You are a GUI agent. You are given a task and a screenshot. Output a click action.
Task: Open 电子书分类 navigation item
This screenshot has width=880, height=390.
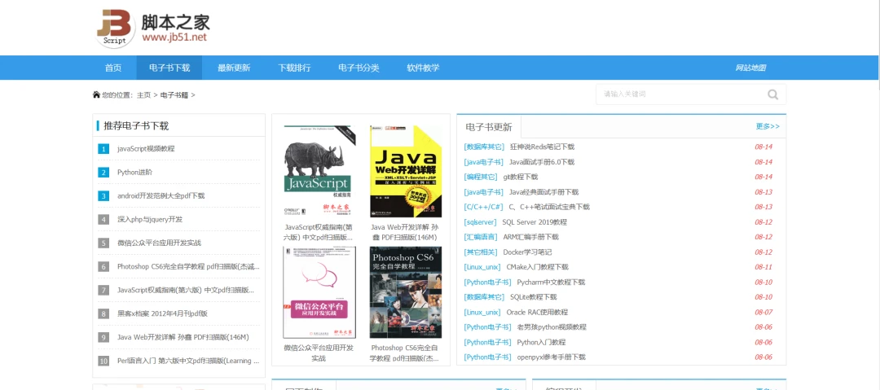point(359,68)
